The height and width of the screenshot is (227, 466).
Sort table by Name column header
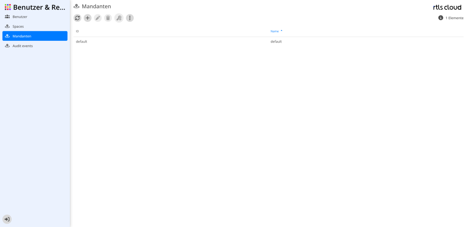click(275, 31)
